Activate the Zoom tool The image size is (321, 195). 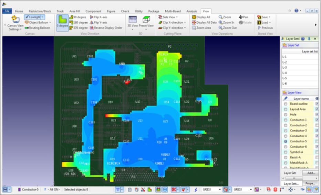pyautogui.click(x=225, y=17)
